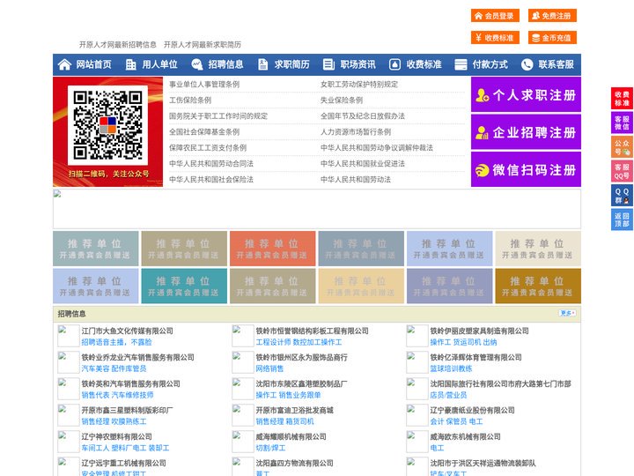
Task: Open 沈阳国际旅行社 listing
Action: coord(500,383)
